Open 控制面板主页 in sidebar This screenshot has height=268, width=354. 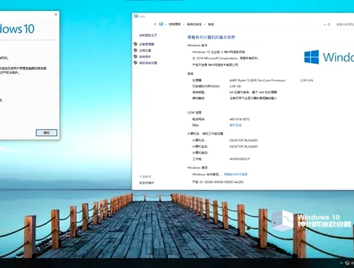click(x=148, y=35)
